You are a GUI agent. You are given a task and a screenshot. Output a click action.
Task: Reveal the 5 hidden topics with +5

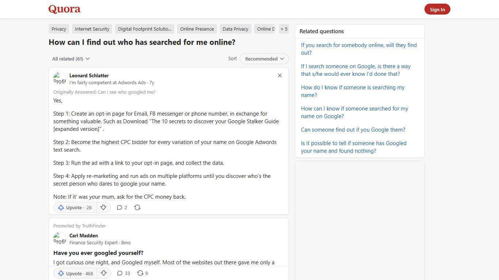(284, 29)
